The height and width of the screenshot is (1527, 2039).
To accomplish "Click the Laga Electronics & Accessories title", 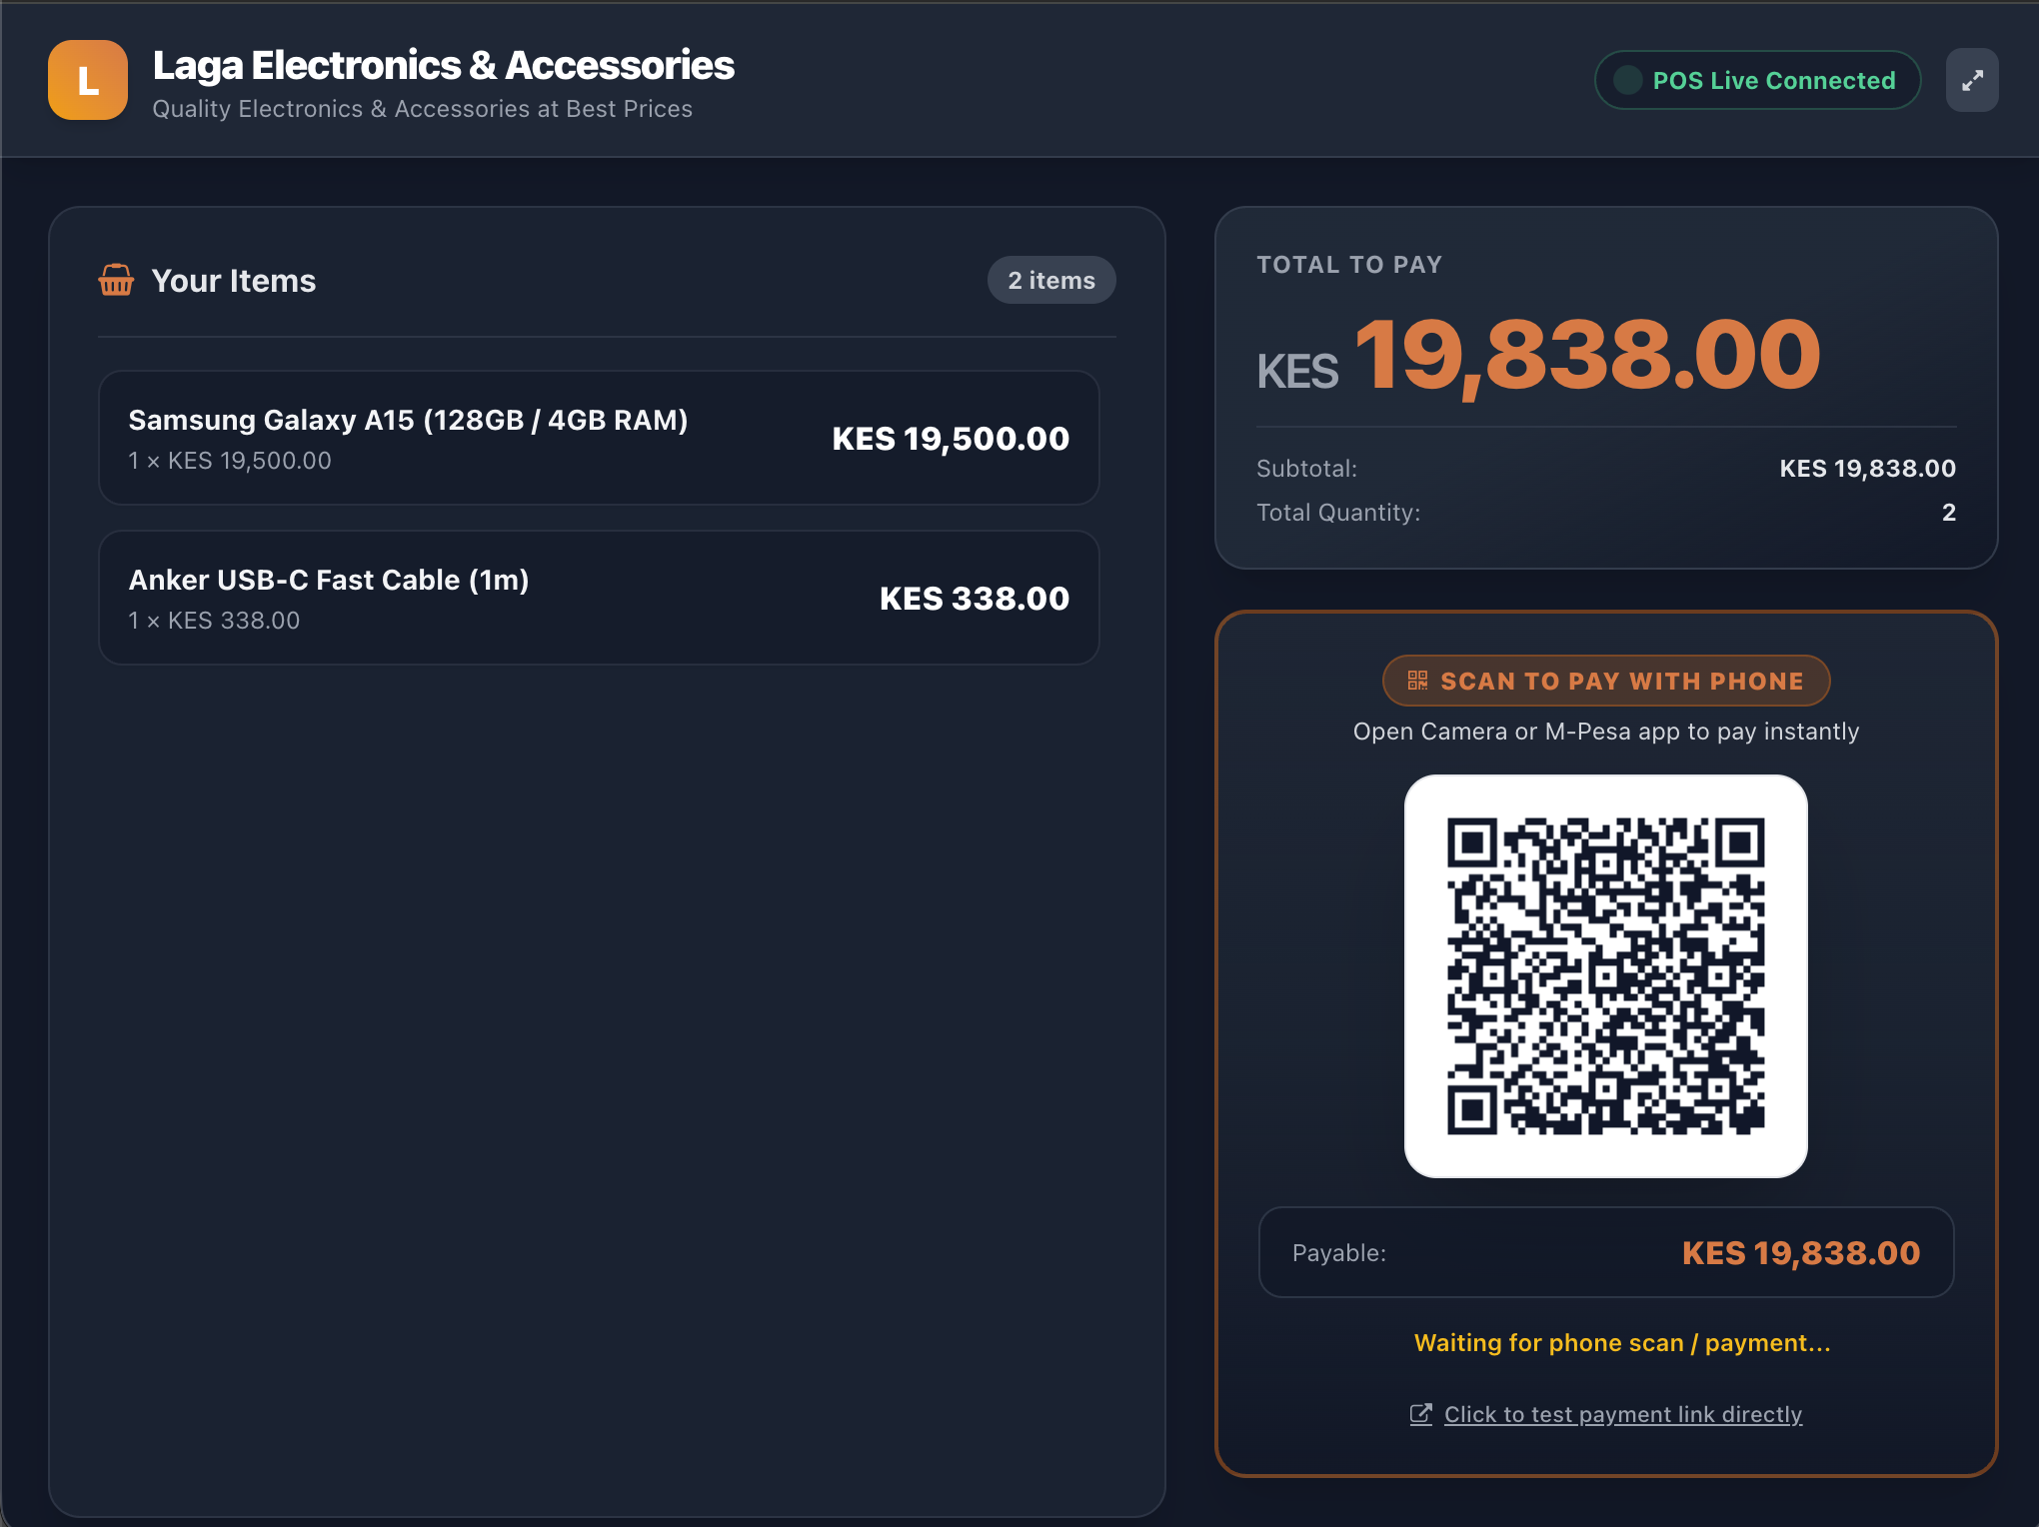I will 443,65.
